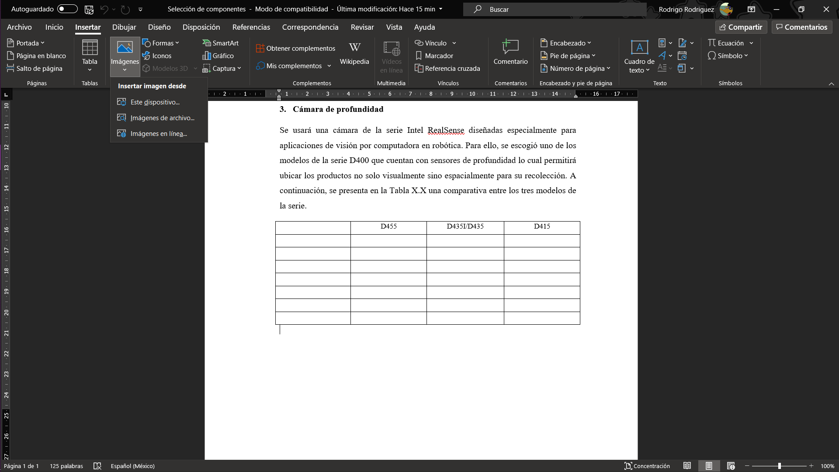Image resolution: width=839 pixels, height=472 pixels.
Task: Click the save icon in title bar
Action: pos(89,9)
